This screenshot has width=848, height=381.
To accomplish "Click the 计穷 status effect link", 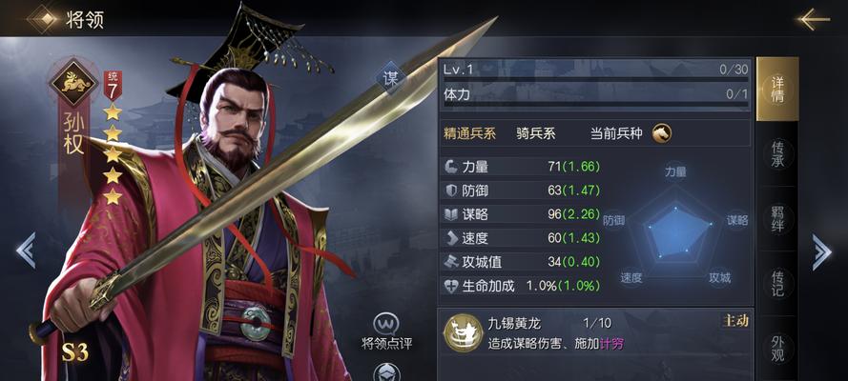I will click(x=611, y=343).
